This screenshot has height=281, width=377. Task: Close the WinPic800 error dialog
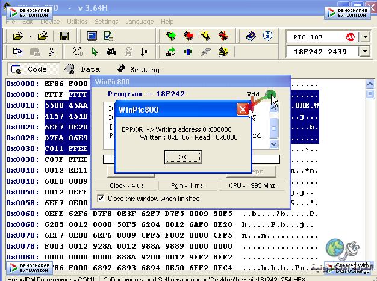(242, 110)
